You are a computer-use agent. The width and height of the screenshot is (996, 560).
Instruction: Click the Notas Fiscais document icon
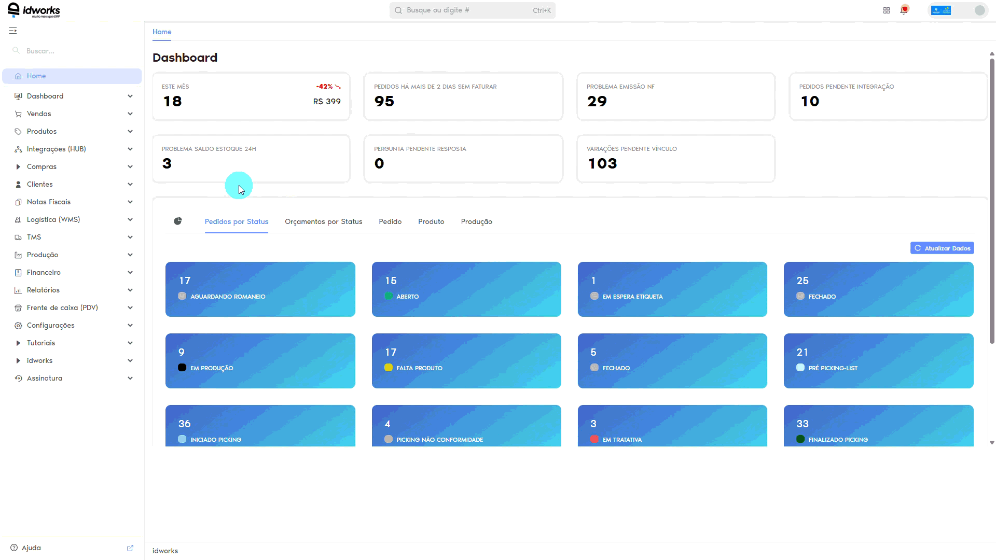pos(18,202)
